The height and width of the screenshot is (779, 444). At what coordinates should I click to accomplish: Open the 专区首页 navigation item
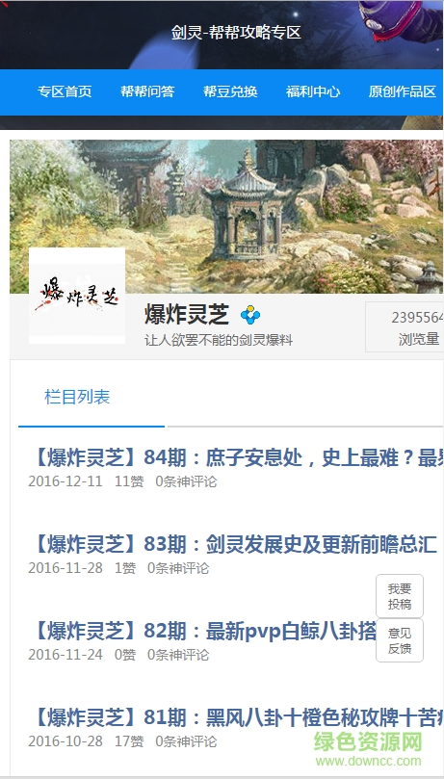[65, 91]
